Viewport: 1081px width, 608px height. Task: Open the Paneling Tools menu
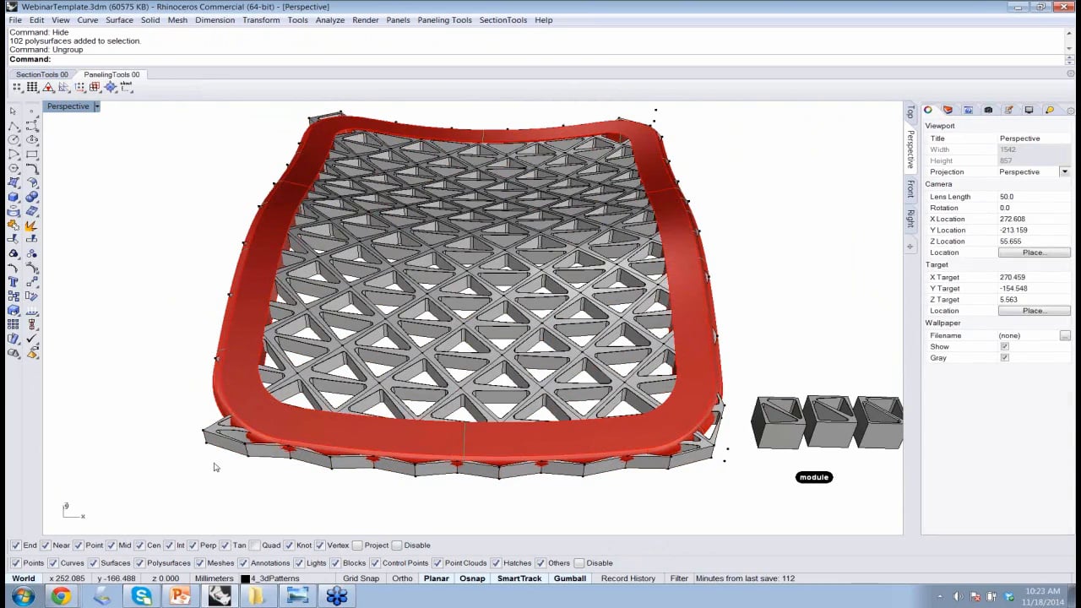coord(444,20)
